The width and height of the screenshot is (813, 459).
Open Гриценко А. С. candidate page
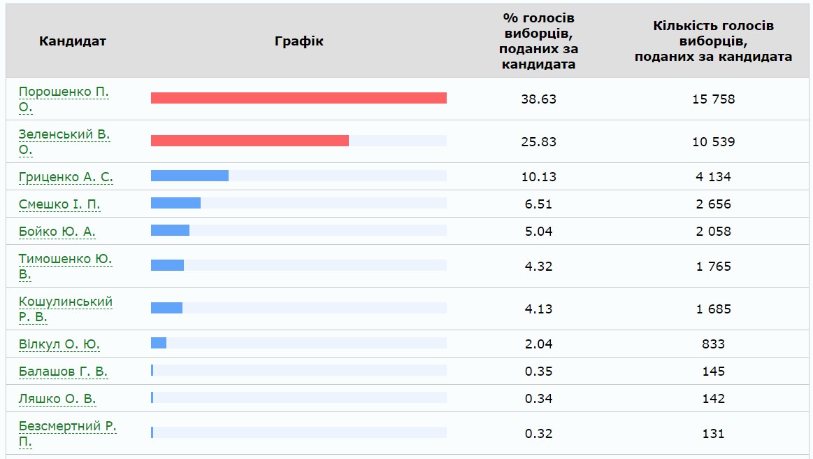66,177
